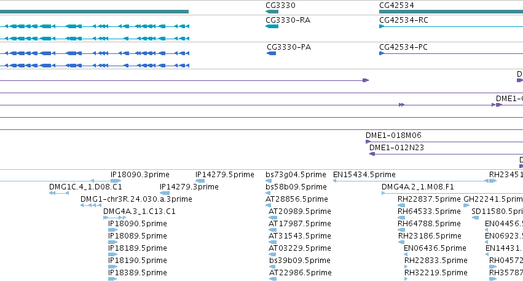Select the bs73g04.5prime arrow glyph

coord(268,181)
